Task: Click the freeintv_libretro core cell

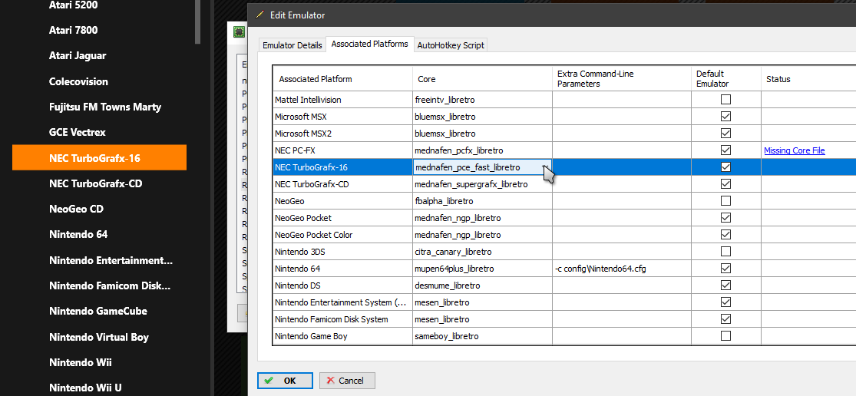Action: [483, 100]
